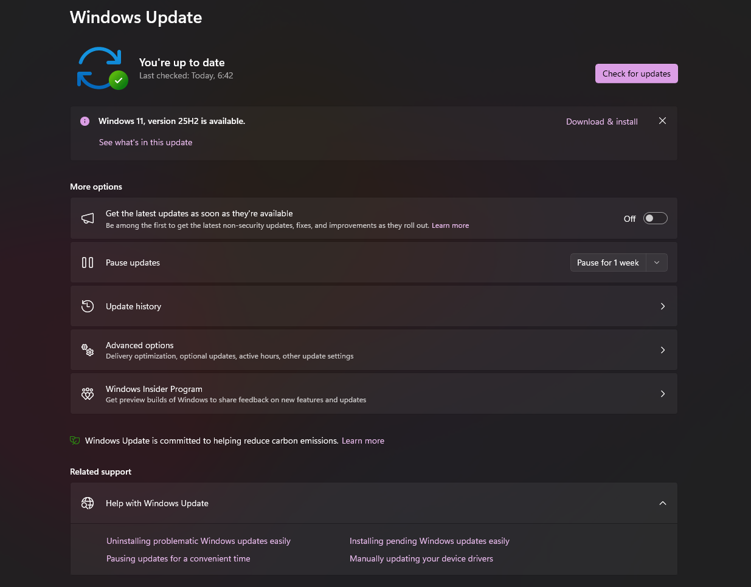
Task: Dismiss the 25H2 available notification
Action: [663, 121]
